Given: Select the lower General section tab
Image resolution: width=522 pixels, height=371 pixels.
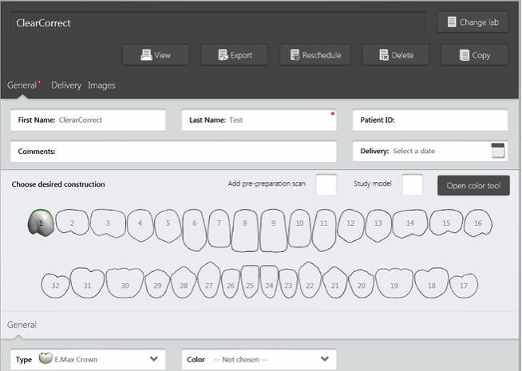Looking at the screenshot, I should tap(22, 325).
